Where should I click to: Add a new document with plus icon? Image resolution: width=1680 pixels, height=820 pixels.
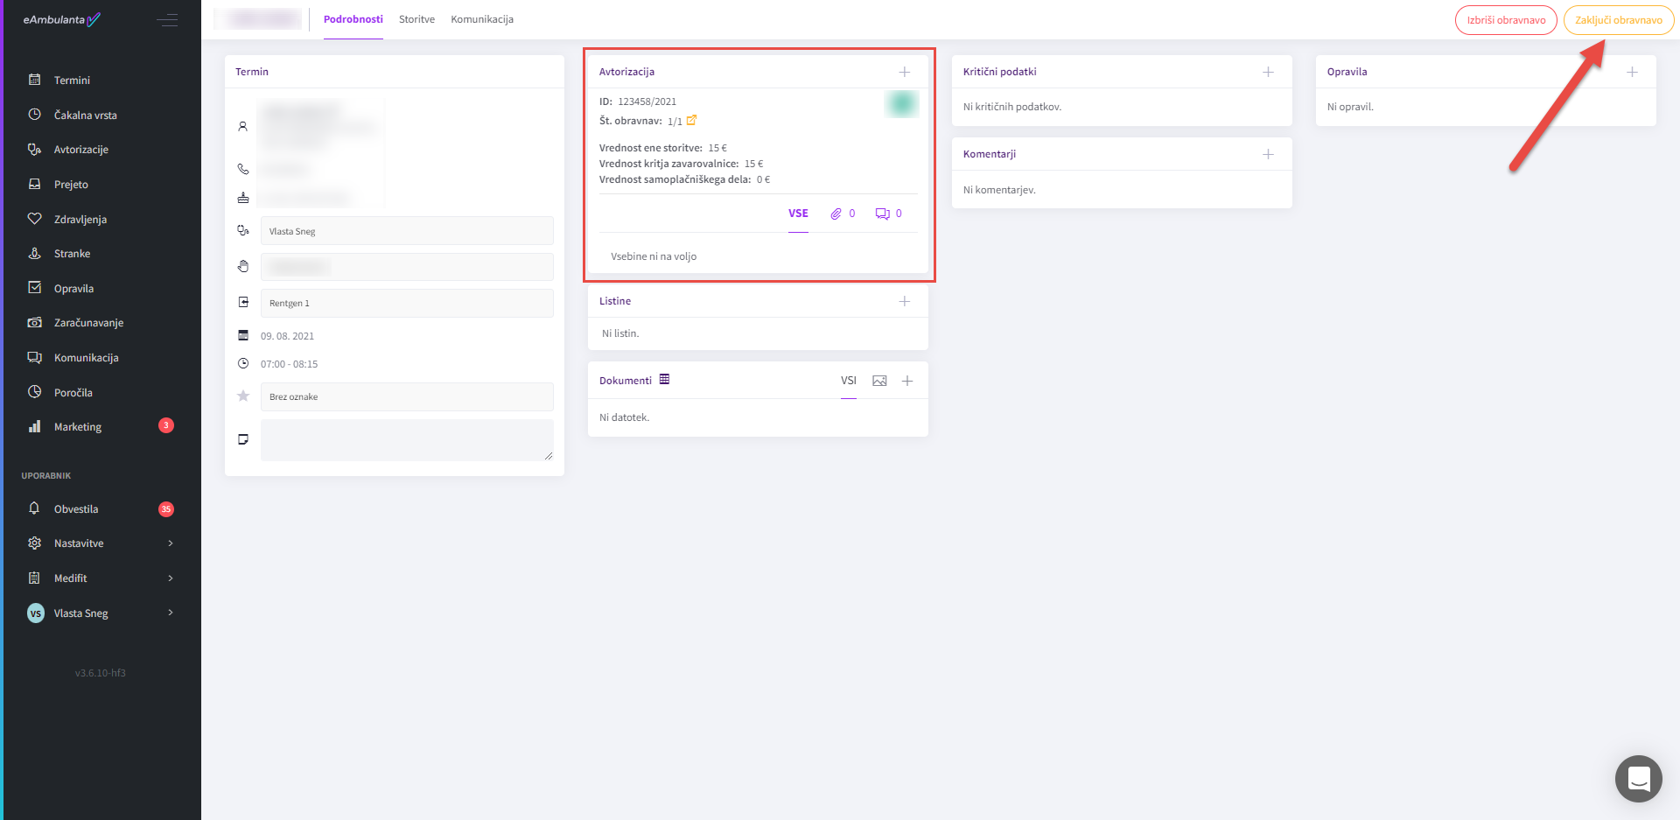pos(907,381)
